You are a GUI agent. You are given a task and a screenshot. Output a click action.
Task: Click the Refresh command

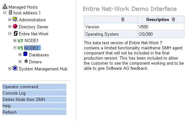(34, 112)
